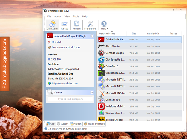Open the http://www.adobe.com link

(65, 84)
